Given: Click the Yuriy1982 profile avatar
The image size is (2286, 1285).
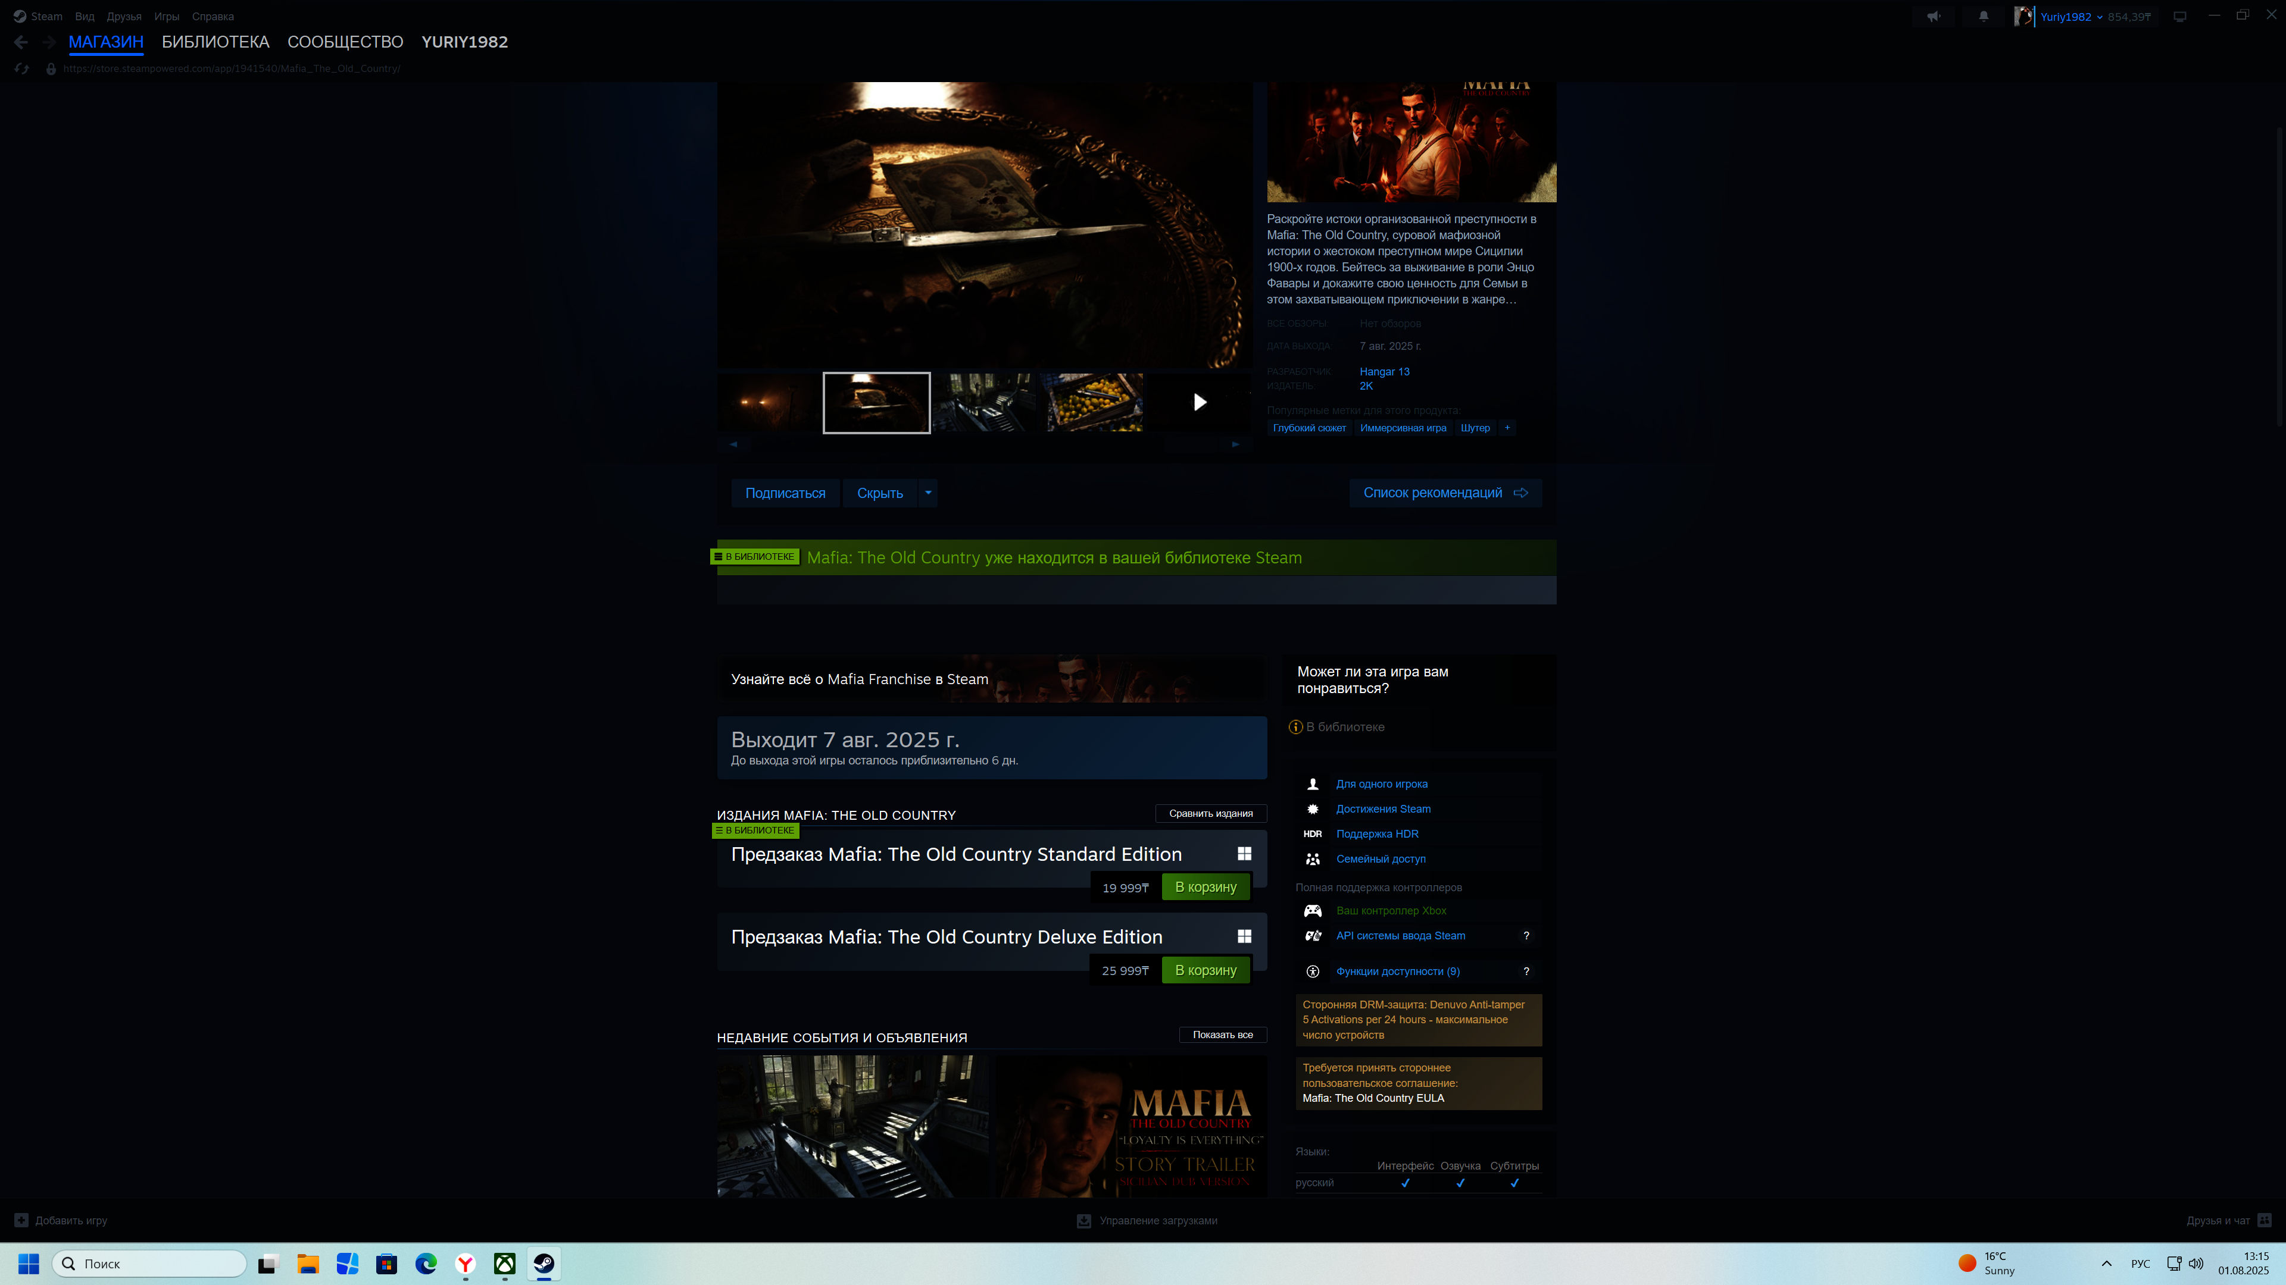Looking at the screenshot, I should pyautogui.click(x=2023, y=16).
